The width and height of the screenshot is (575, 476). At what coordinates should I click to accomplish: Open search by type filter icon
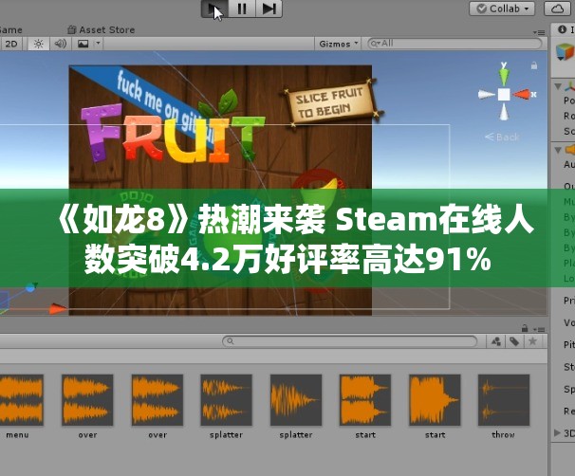pyautogui.click(x=496, y=341)
